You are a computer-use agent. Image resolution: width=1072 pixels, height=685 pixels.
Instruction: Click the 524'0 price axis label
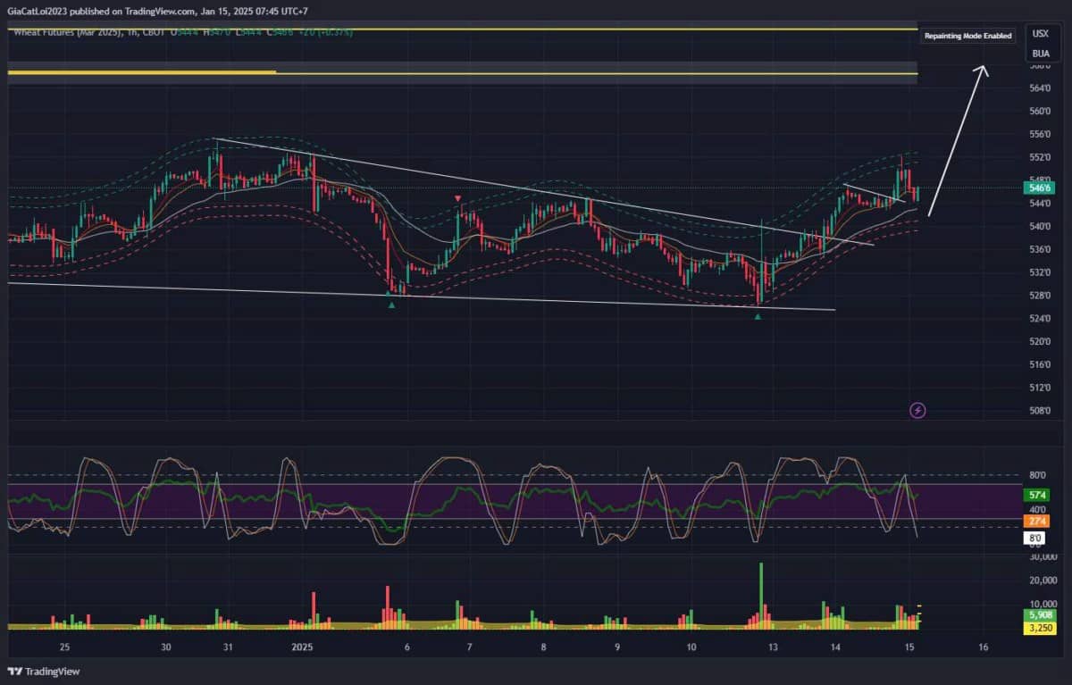pyautogui.click(x=1040, y=319)
